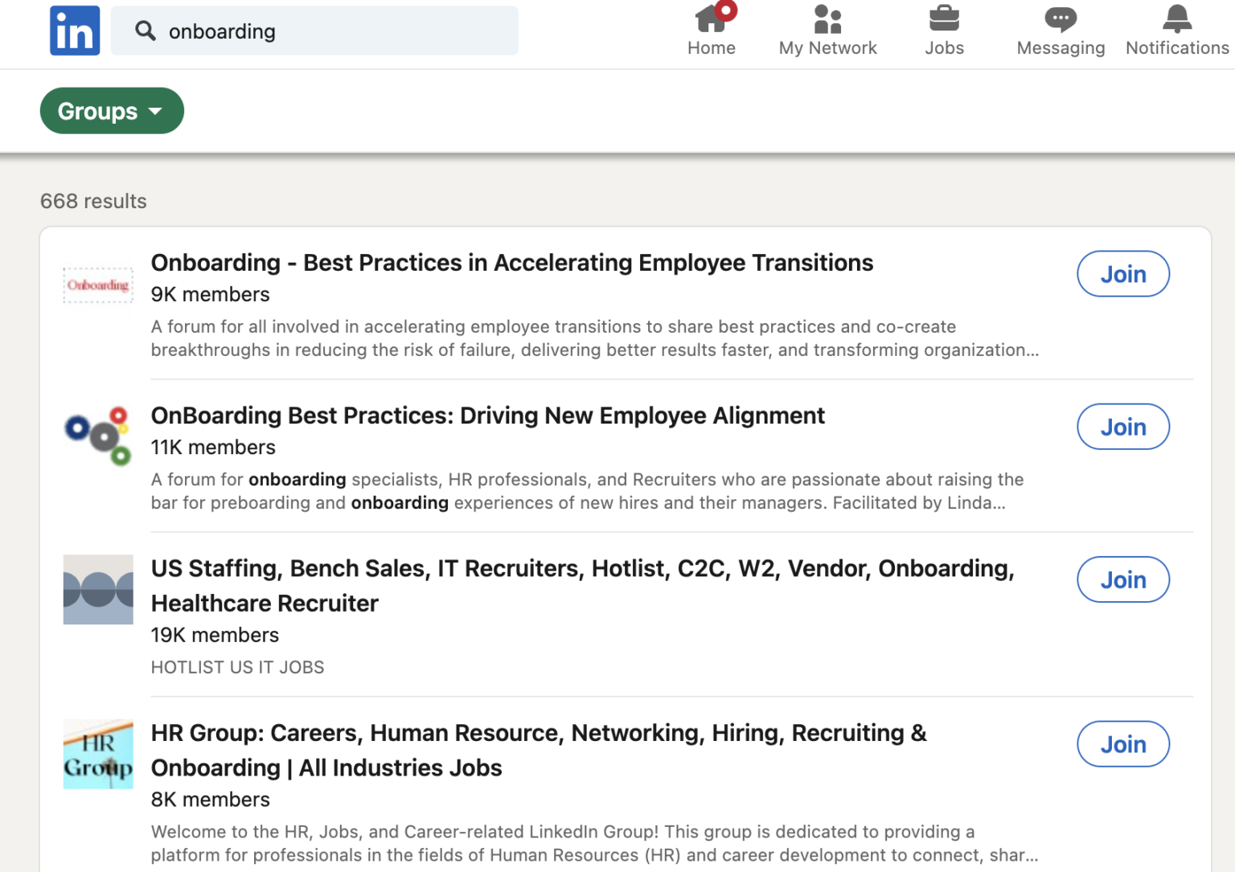Image resolution: width=1235 pixels, height=872 pixels.
Task: Click the HR Group thumbnail image
Action: 98,754
